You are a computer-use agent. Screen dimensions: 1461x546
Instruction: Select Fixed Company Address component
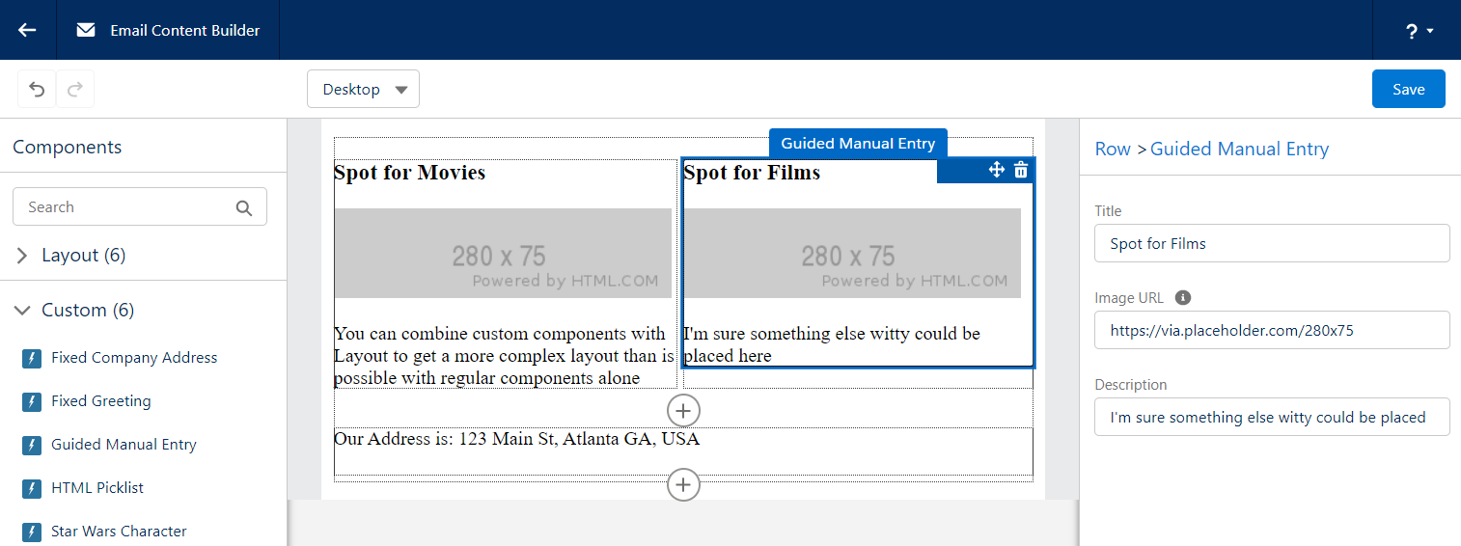coord(120,358)
